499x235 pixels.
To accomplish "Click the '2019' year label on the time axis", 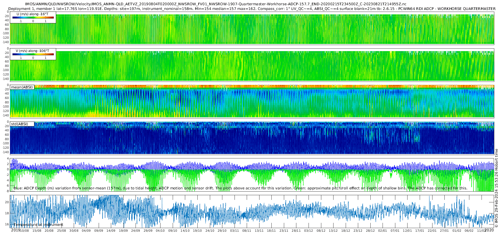I will pos(16,230).
